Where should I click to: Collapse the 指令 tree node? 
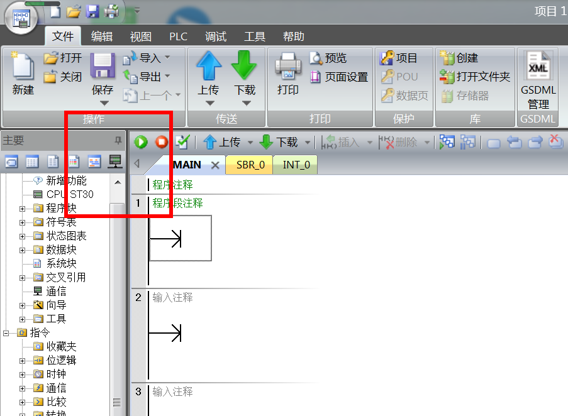point(6,333)
